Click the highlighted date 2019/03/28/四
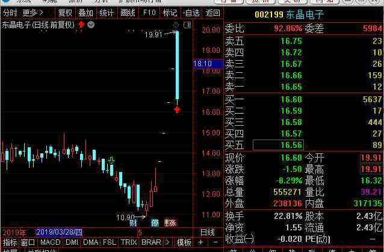Image resolution: width=384 pixels, height=252 pixels. tap(59, 232)
